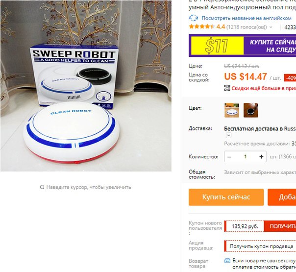
Task: Expand the delivery options dropdown arrow
Action: coord(228,136)
